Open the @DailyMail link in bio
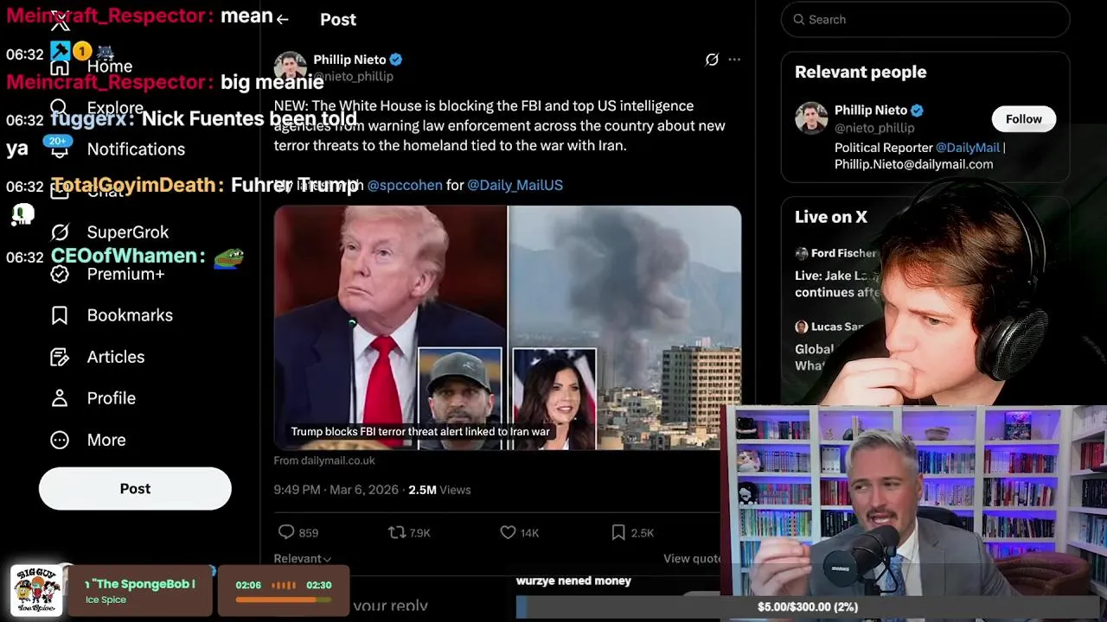The height and width of the screenshot is (622, 1107). pos(968,148)
